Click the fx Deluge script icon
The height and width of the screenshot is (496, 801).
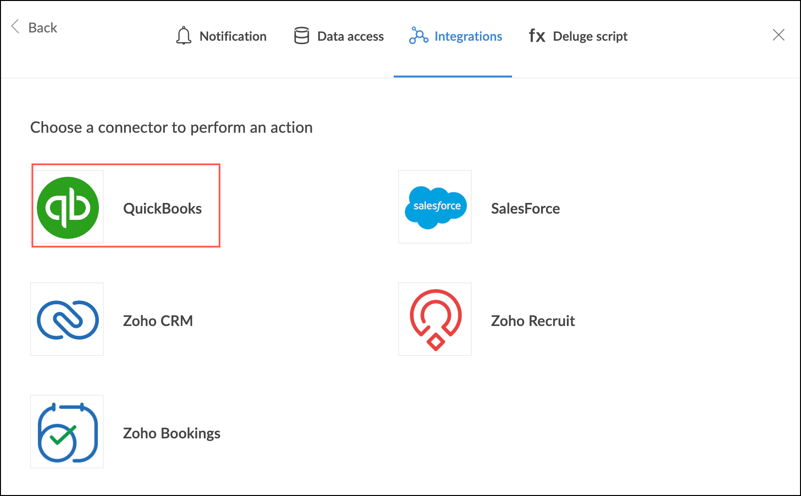pos(537,36)
